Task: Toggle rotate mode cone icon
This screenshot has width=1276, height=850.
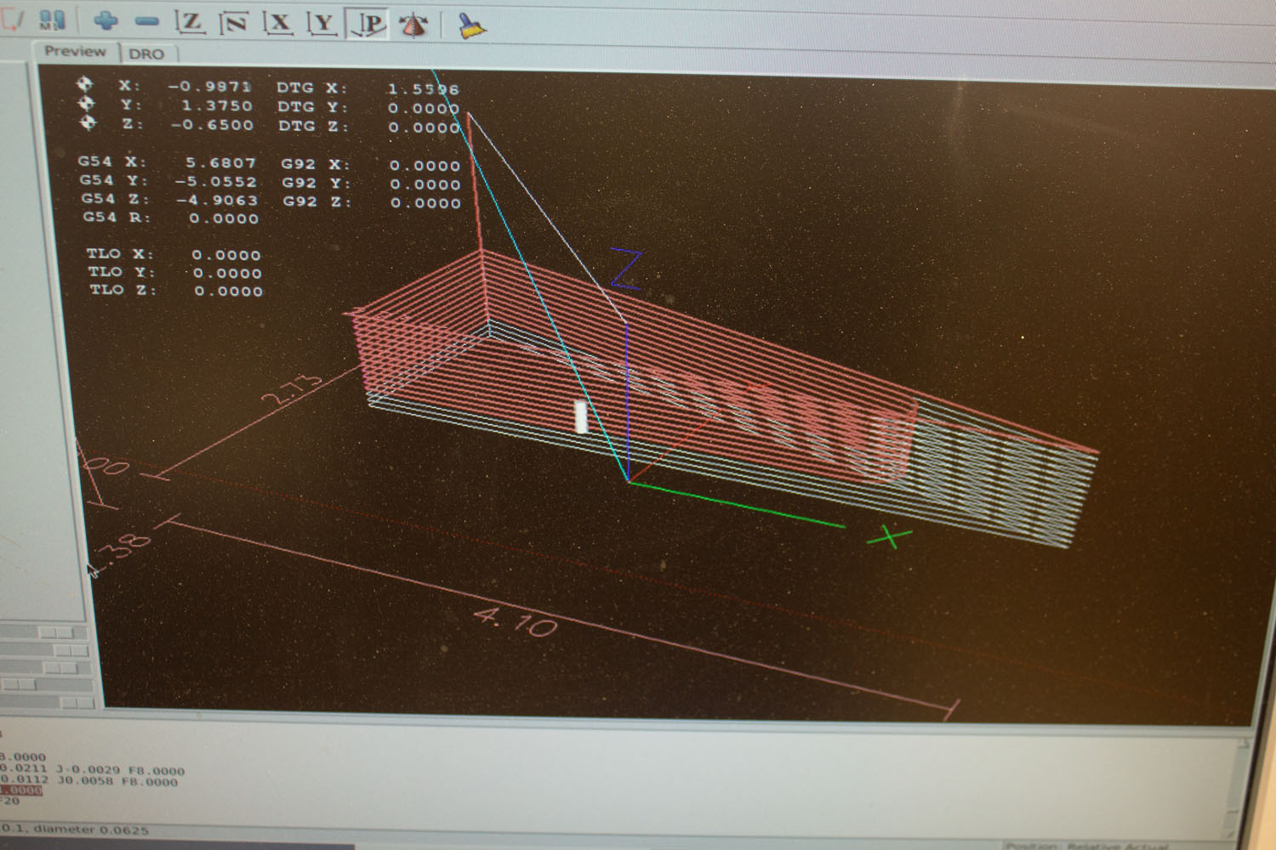Action: click(414, 25)
